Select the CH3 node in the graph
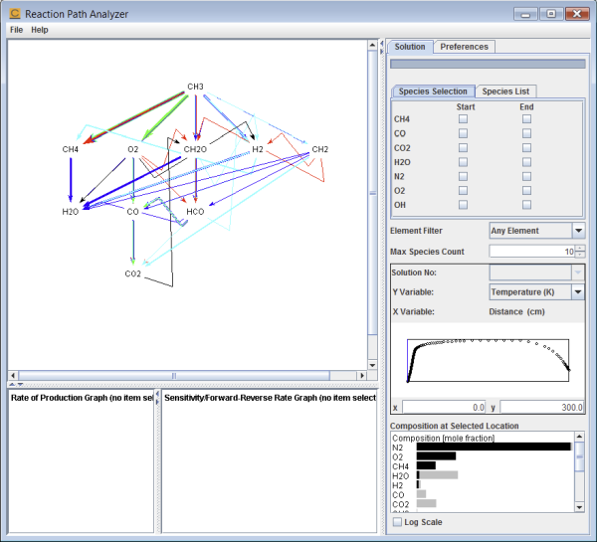This screenshot has height=542, width=597. (x=195, y=87)
